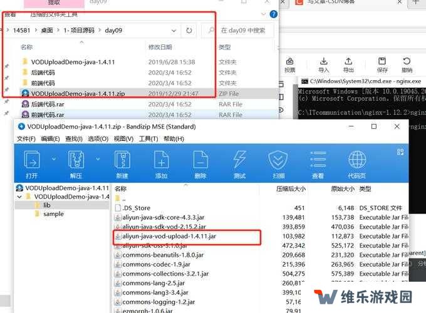Screen dimensions: 426x313
Task: Click the Test (测试) lightning icon
Action: [239, 164]
